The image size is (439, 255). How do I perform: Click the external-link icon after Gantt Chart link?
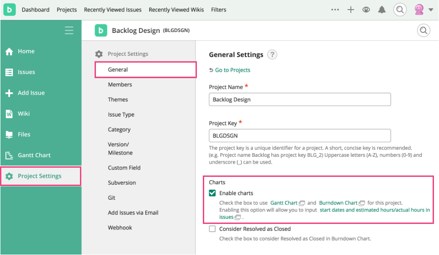coord(302,203)
